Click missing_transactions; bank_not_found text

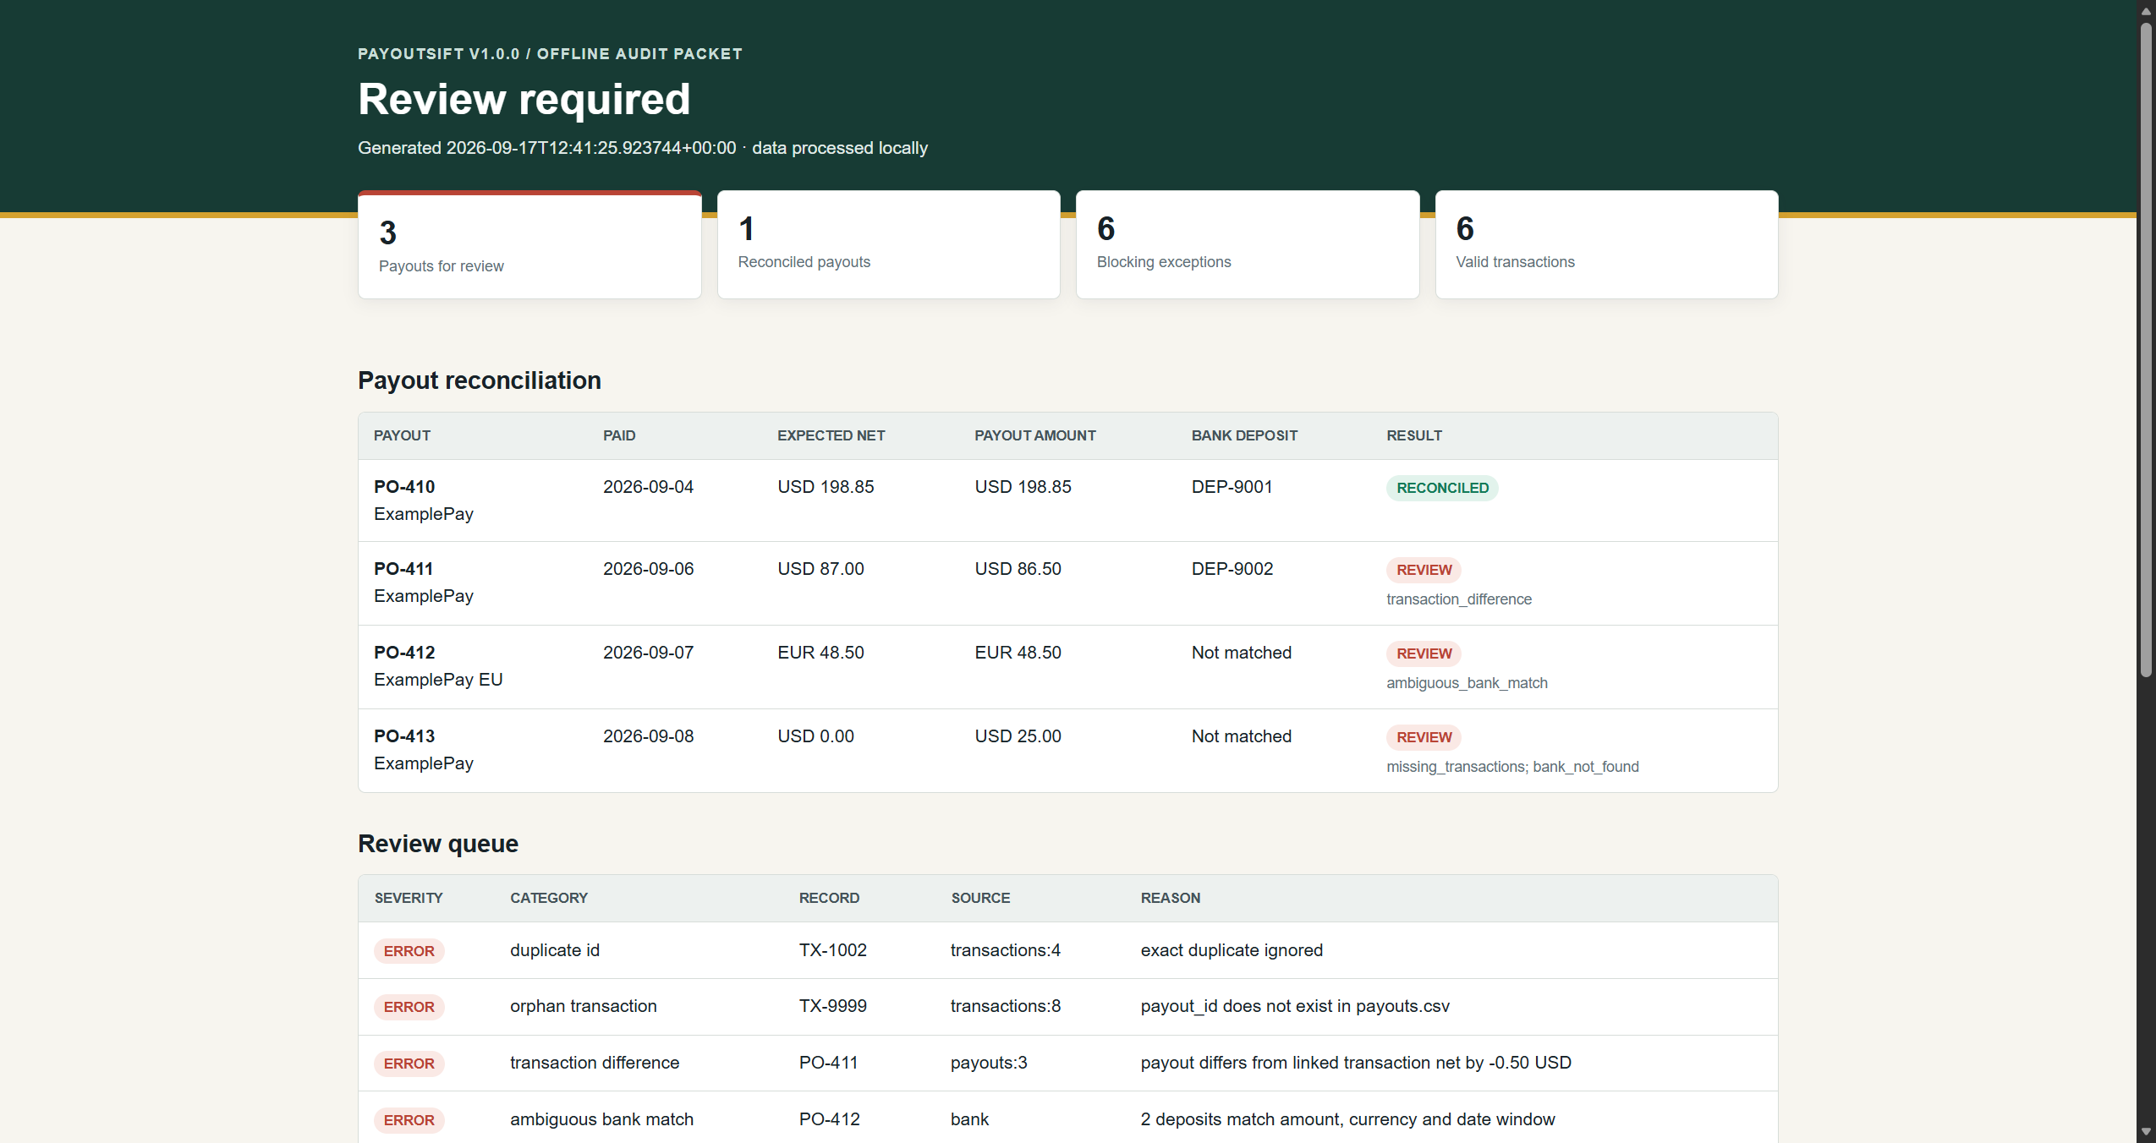click(1512, 767)
